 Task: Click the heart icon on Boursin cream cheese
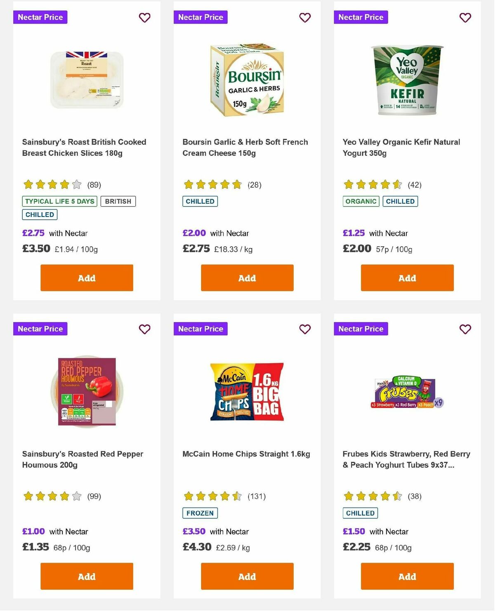point(305,18)
